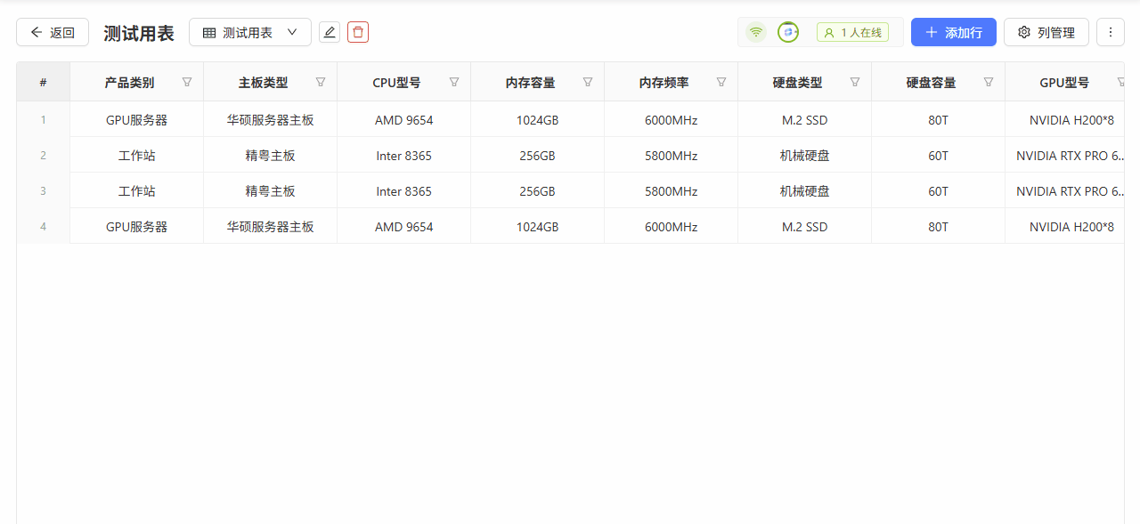The width and height of the screenshot is (1140, 524).
Task: Open the 列管理 column management panel
Action: [1046, 31]
